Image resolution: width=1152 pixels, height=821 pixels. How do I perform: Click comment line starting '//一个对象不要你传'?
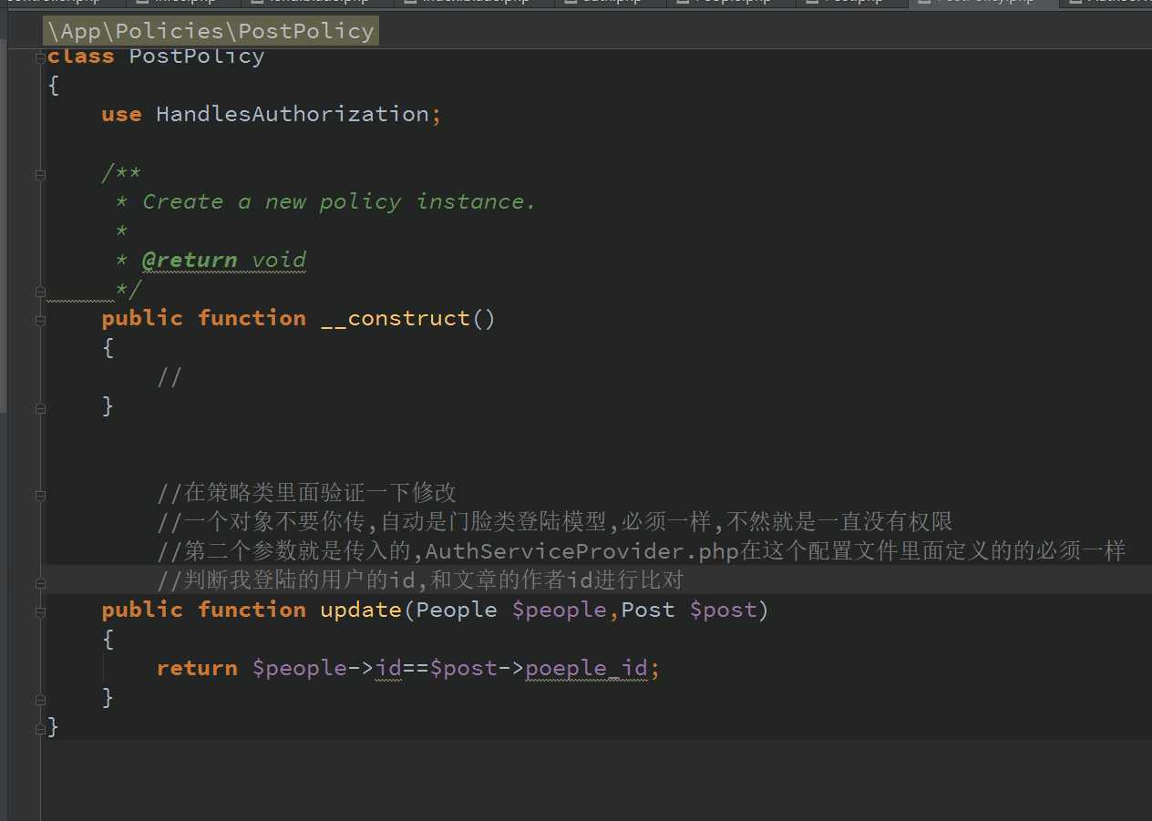pos(554,522)
